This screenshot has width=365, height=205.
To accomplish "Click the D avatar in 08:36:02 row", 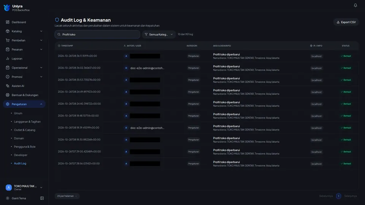I will click(126, 68).
